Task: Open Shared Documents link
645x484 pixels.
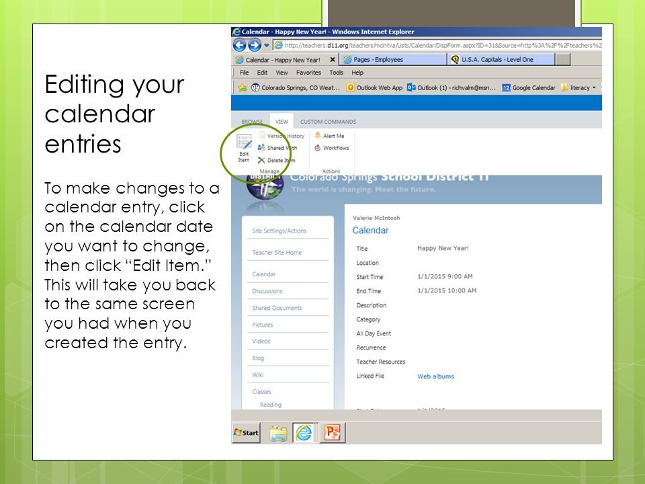Action: (277, 308)
